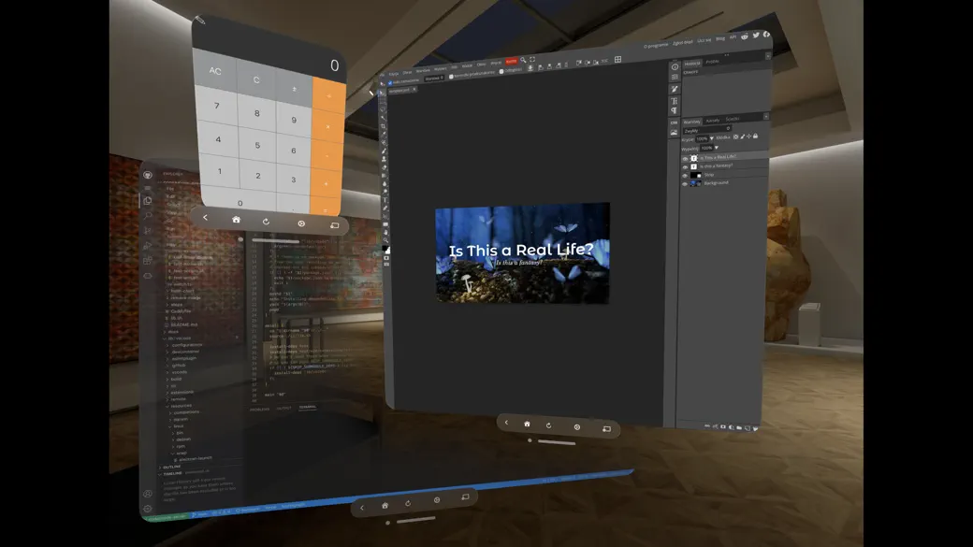Click the magnifier search icon in Photopea menu bar
The height and width of the screenshot is (547, 973).
(523, 60)
